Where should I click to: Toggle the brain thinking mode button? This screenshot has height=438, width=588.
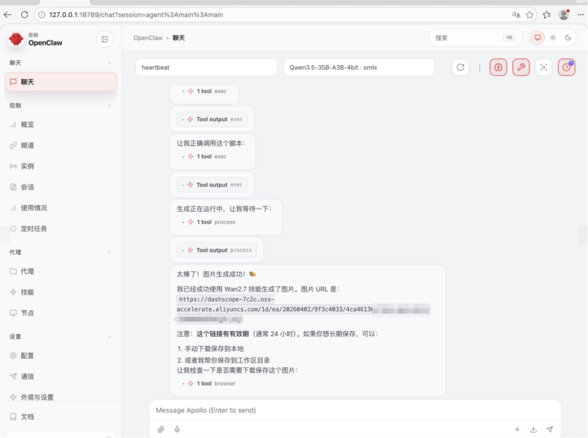pyautogui.click(x=498, y=67)
